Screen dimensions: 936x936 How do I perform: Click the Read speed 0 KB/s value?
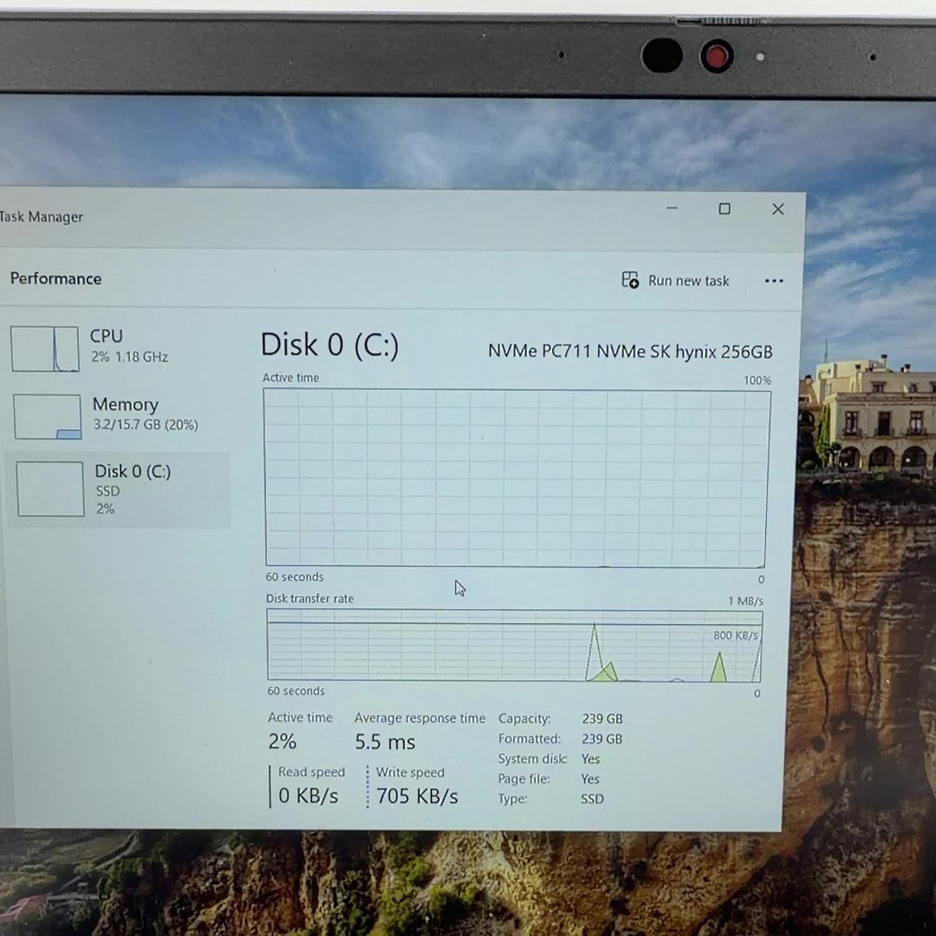(x=308, y=796)
